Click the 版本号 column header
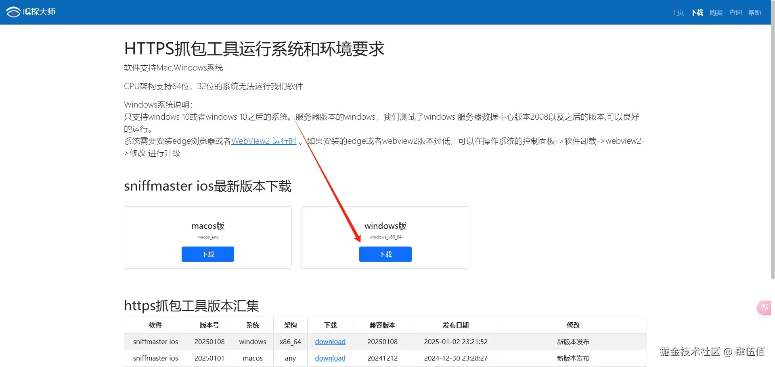This screenshot has height=367, width=775. pyautogui.click(x=209, y=325)
